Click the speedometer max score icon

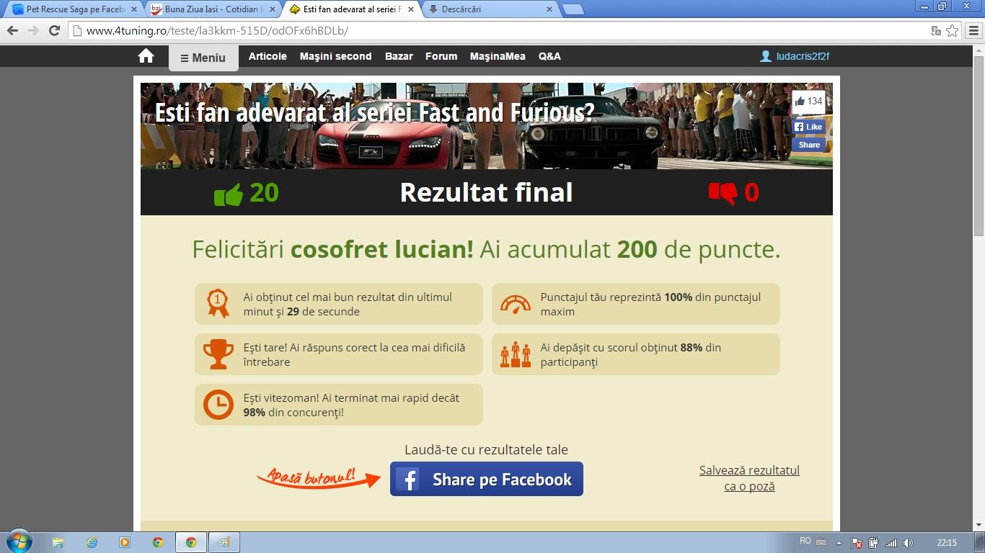point(515,304)
